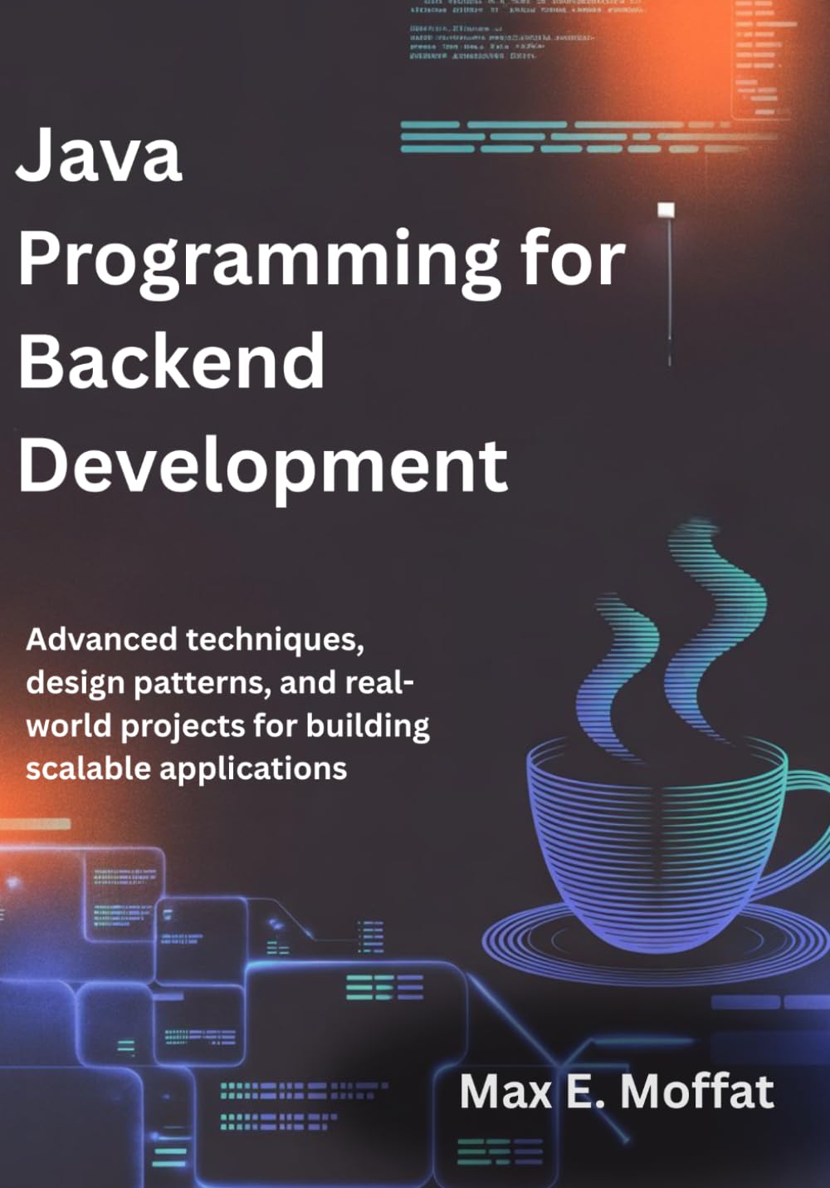
Task: Click the subtitle line "Advanced techniques,"
Action: coord(195,641)
